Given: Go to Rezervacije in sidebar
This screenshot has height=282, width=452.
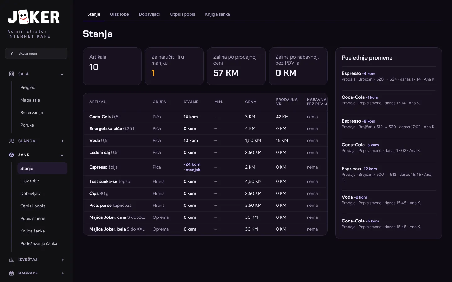Looking at the screenshot, I should [42, 112].
